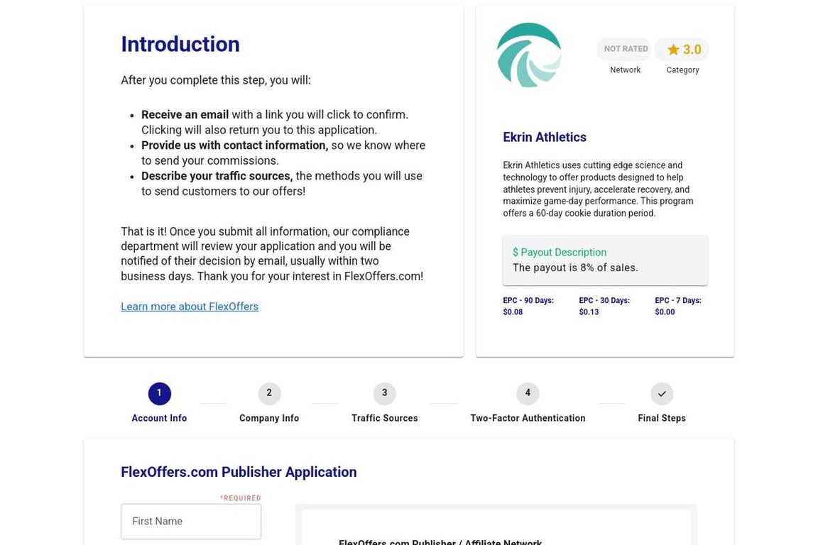Click the Ekrin Athletics logo
The image size is (818, 545).
tap(528, 55)
